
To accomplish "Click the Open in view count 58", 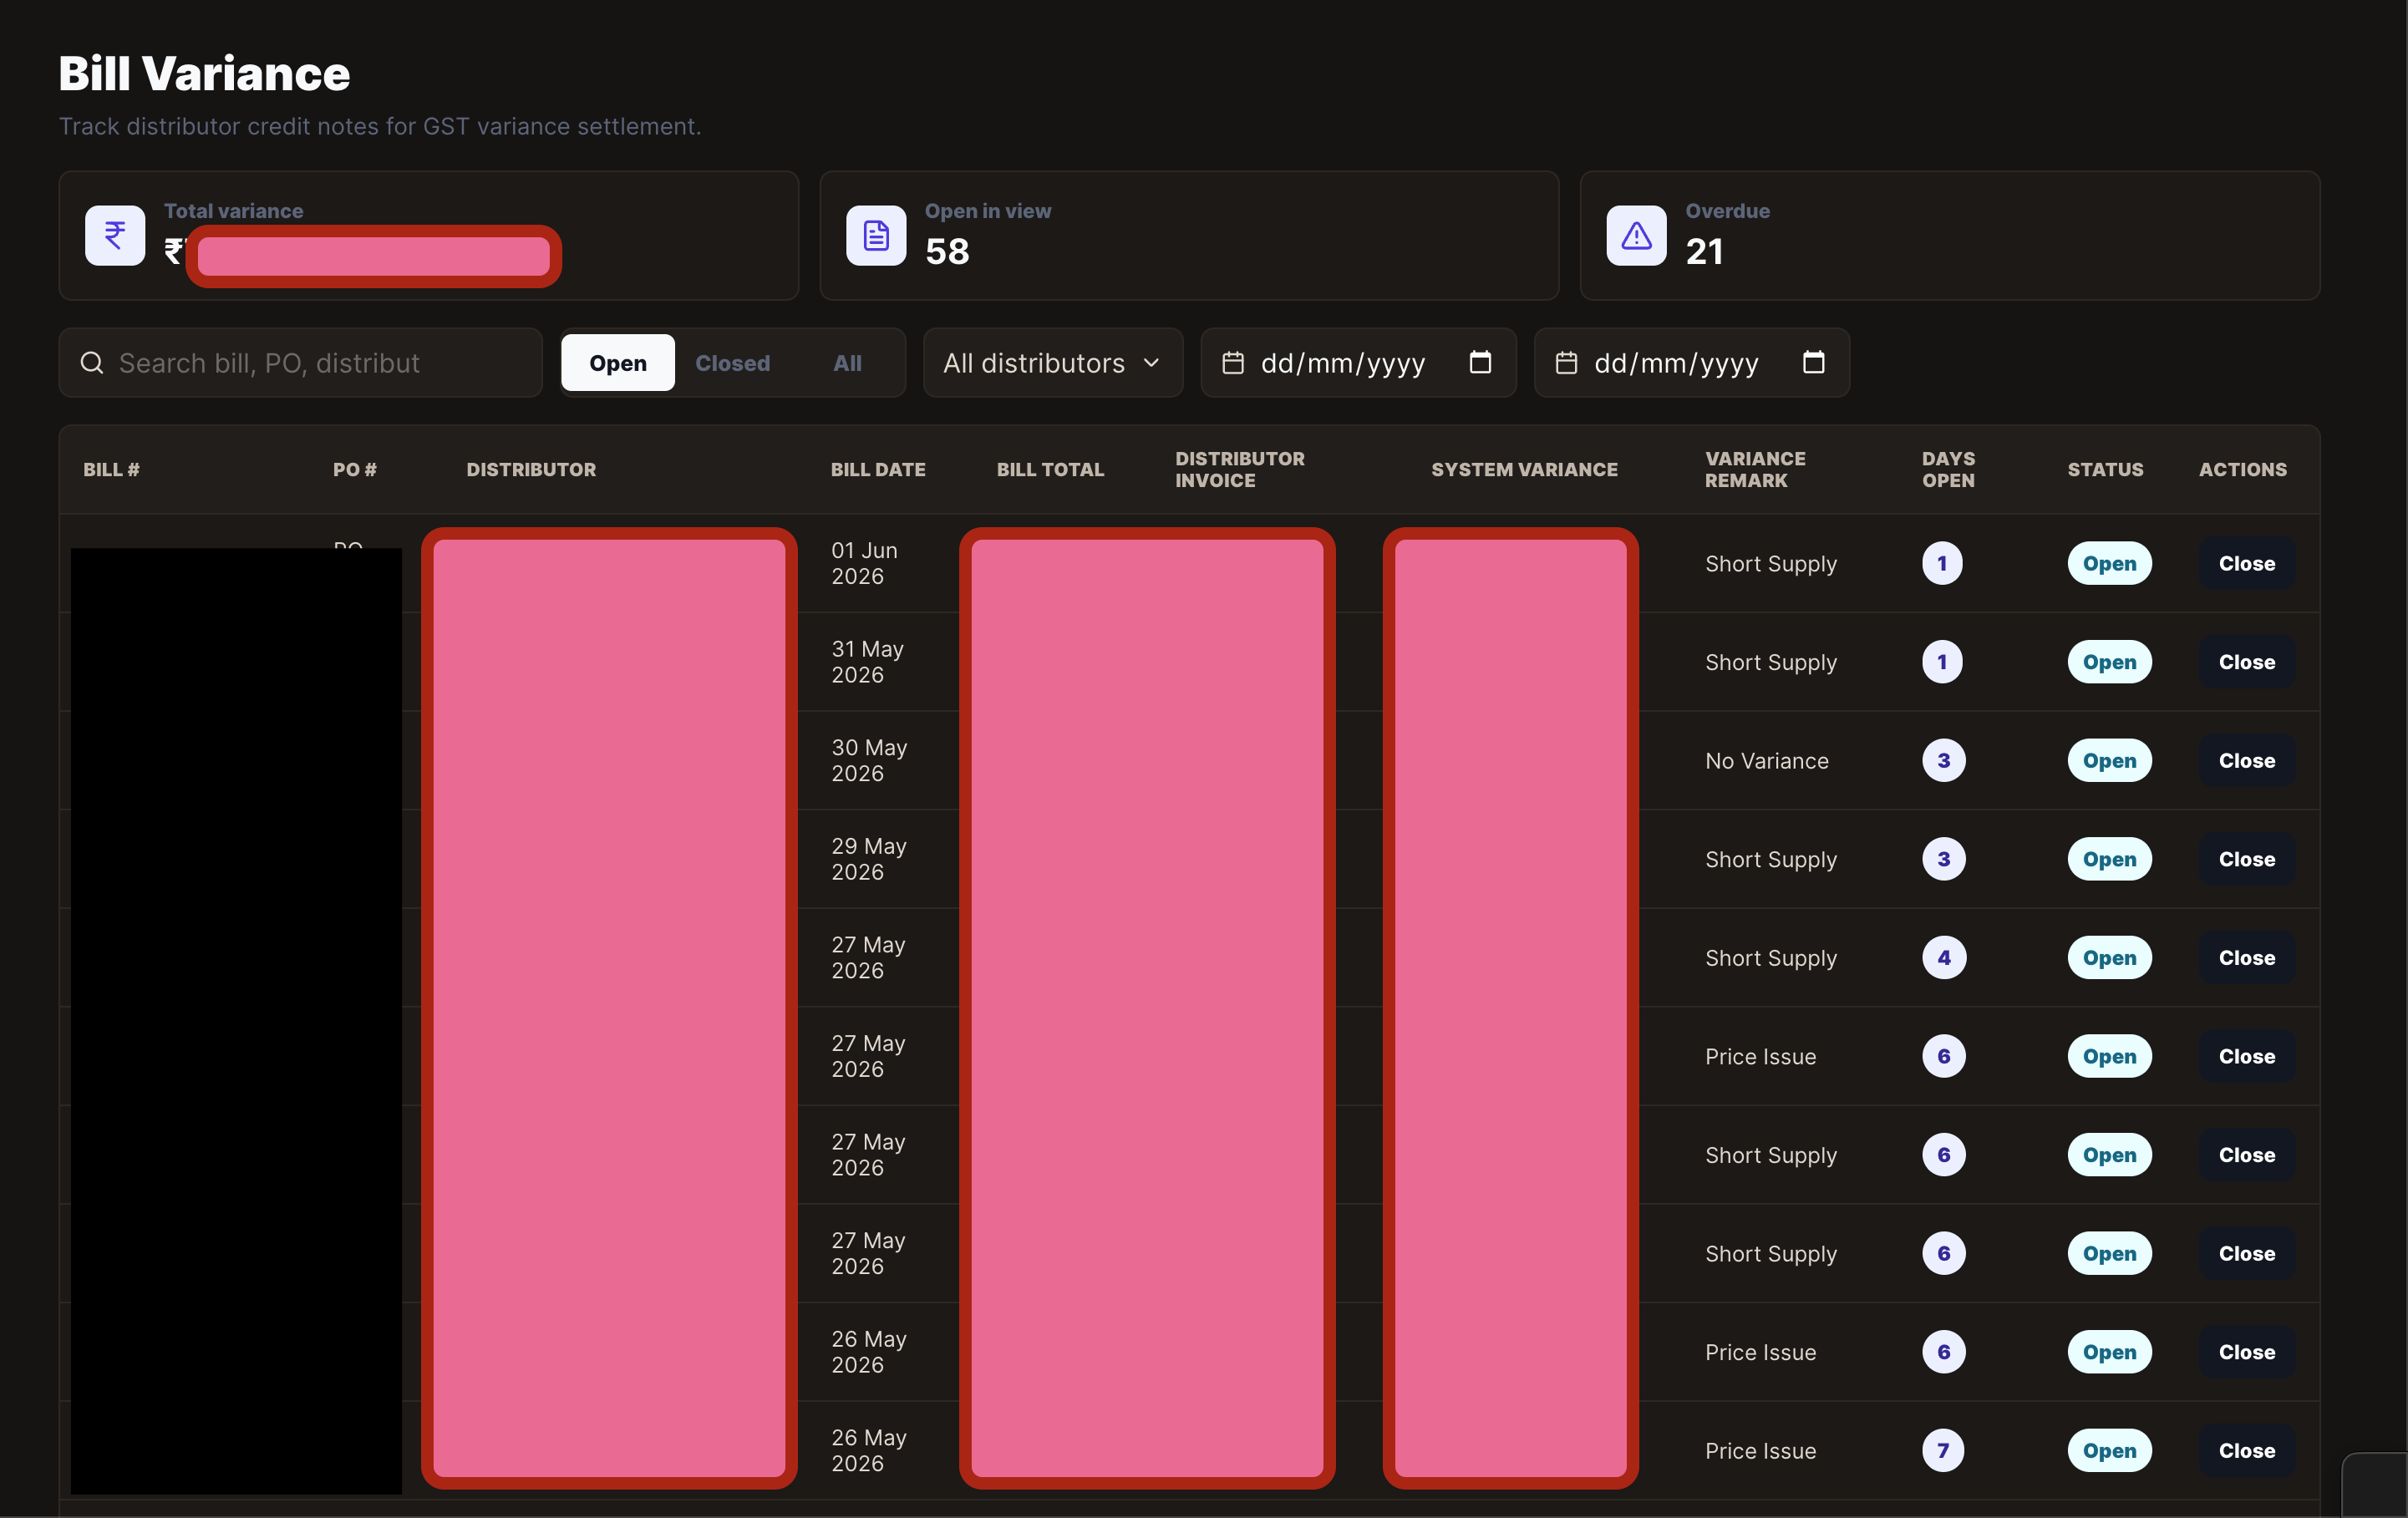I will pyautogui.click(x=947, y=252).
